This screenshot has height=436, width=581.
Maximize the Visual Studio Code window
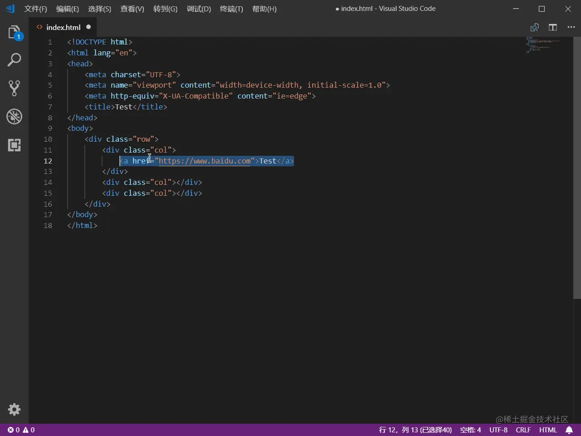(542, 9)
